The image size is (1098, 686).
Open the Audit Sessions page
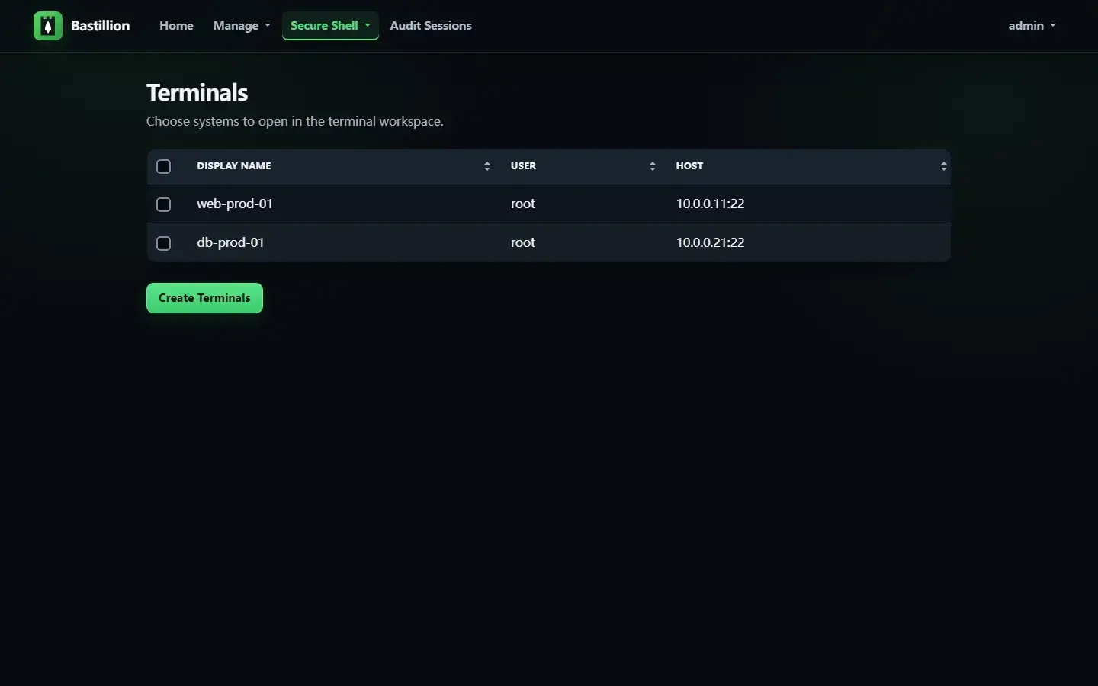pos(431,26)
